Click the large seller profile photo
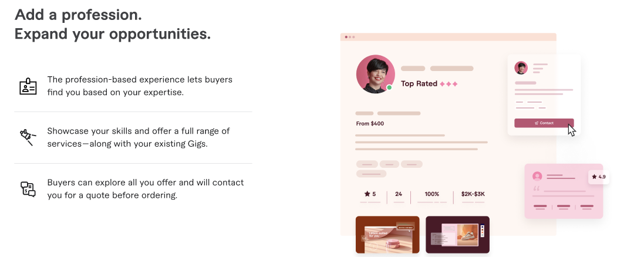This screenshot has width=617, height=257. coord(375,74)
